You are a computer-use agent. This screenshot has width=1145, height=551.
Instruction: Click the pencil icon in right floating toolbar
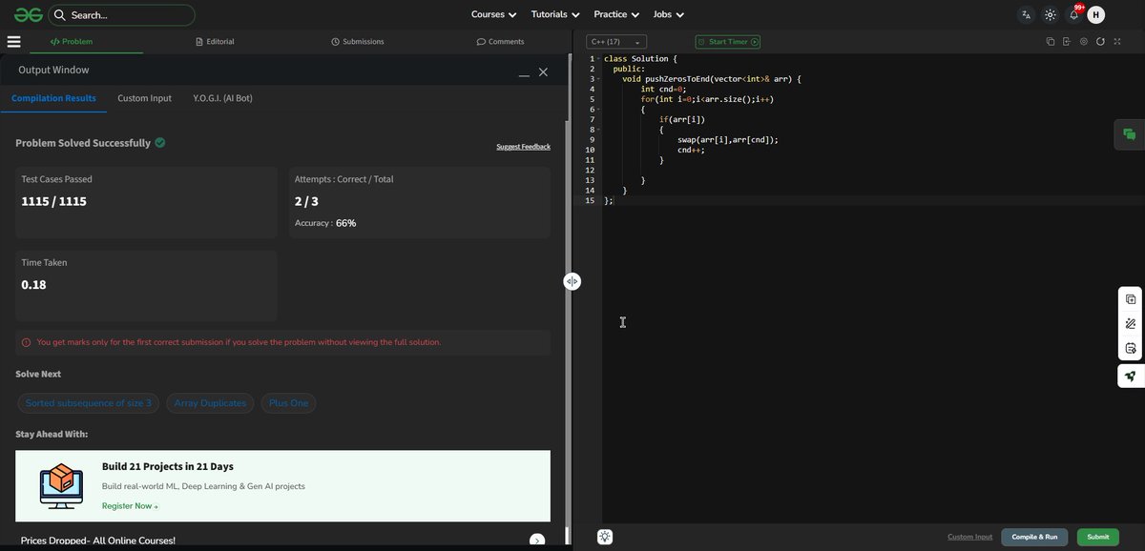click(1131, 324)
